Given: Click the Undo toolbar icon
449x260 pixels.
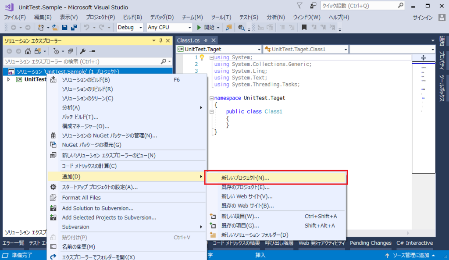Looking at the screenshot, I should [86, 28].
